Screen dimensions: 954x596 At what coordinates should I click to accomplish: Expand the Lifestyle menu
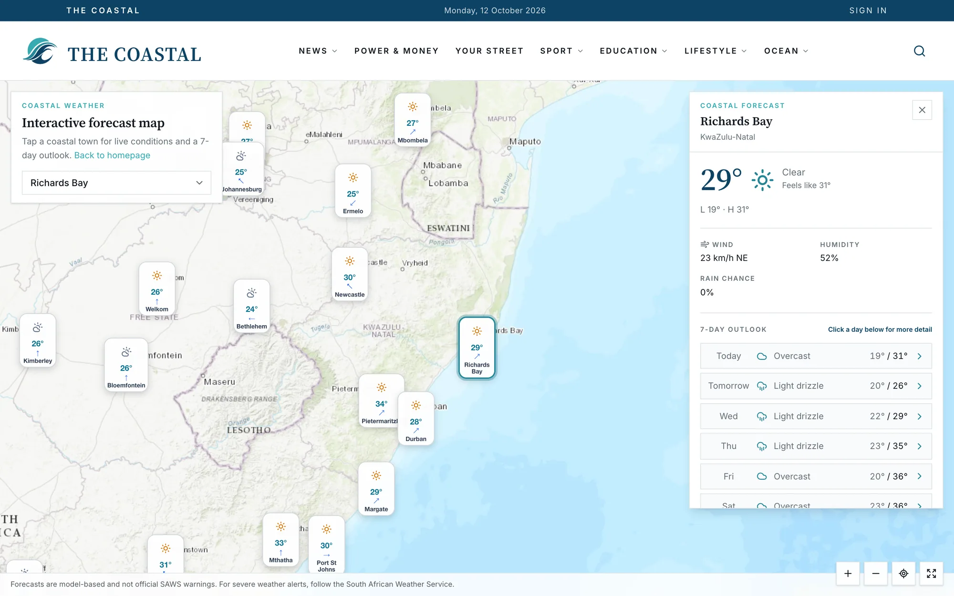coord(715,51)
